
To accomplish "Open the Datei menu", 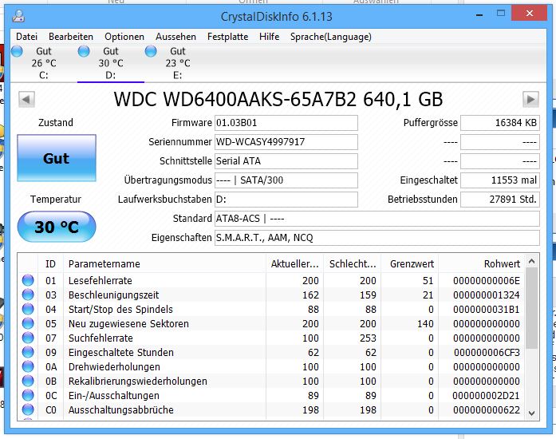I will [26, 37].
